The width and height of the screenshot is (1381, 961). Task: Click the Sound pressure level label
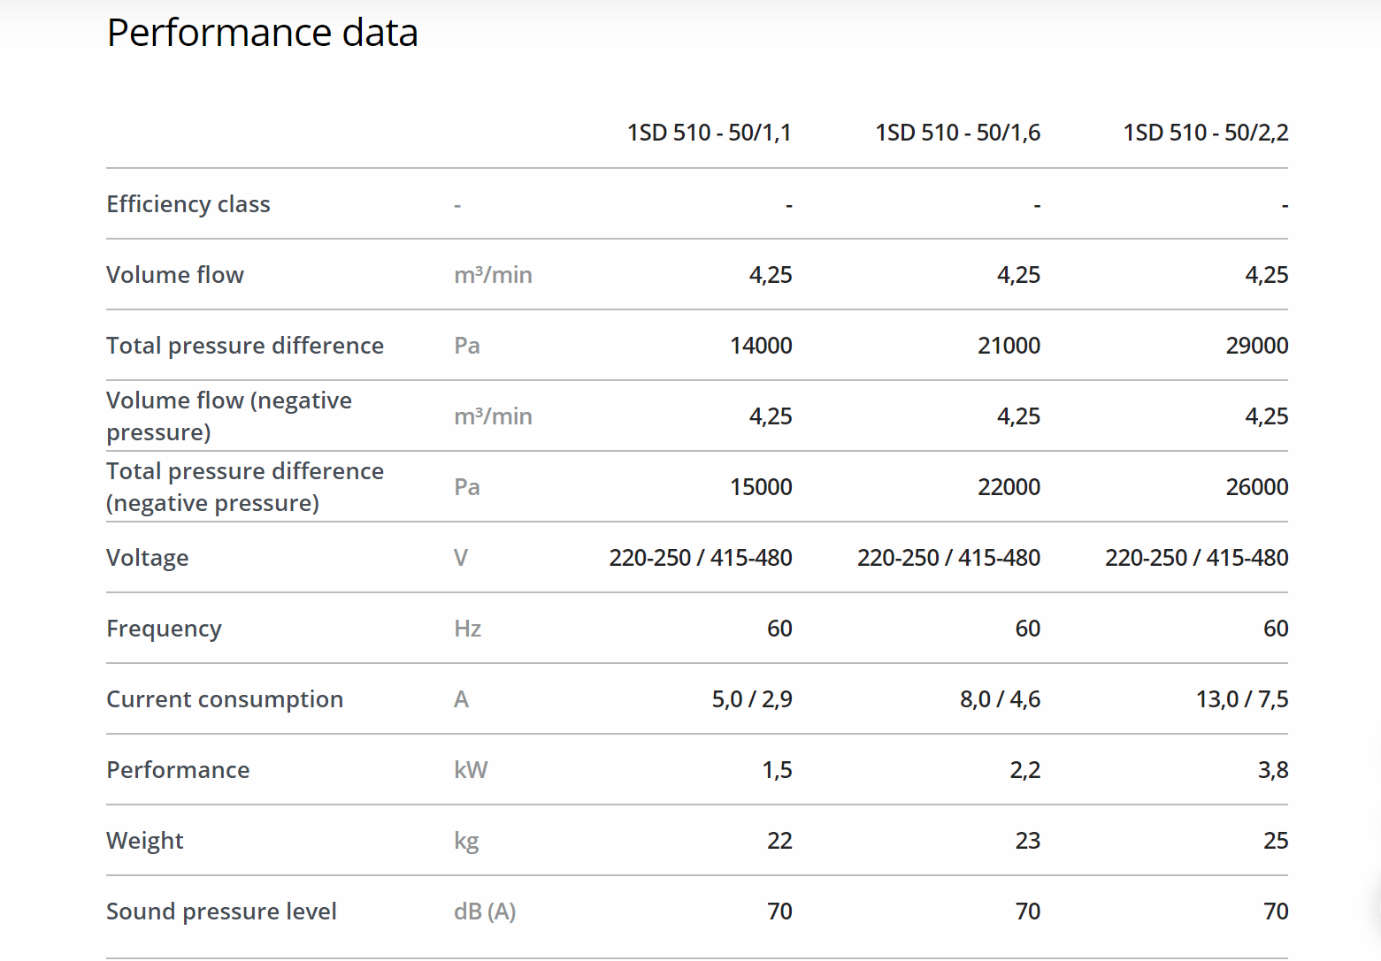coord(221,911)
